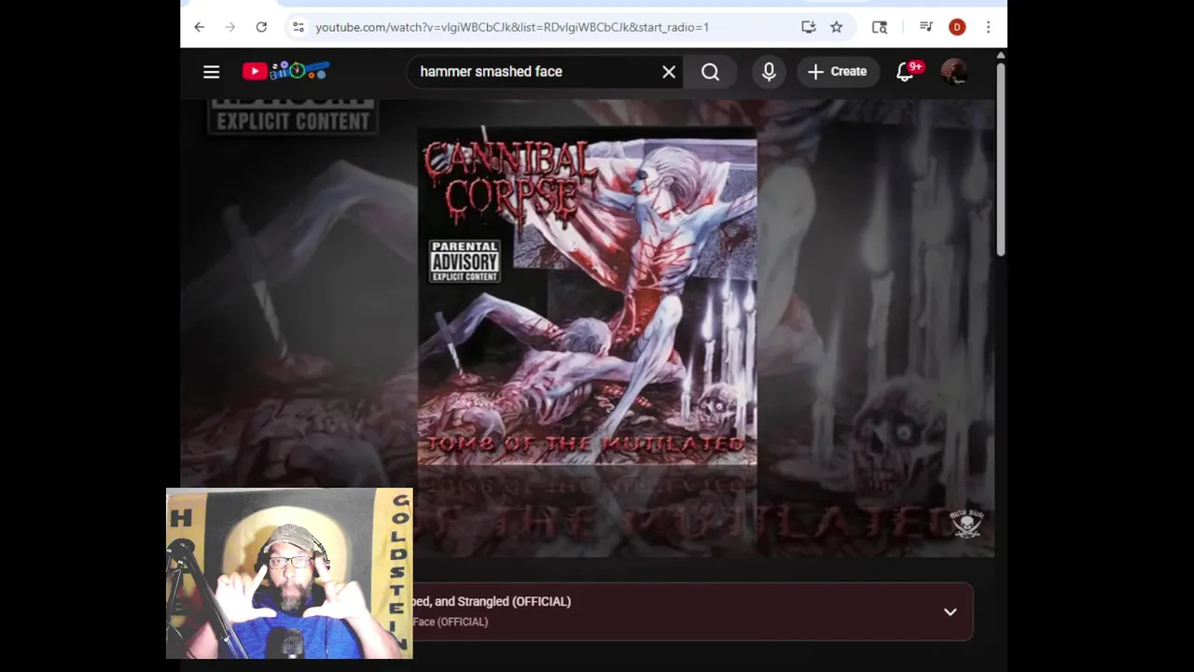
Task: Open the Google Lens search icon in toolbar
Action: (880, 27)
